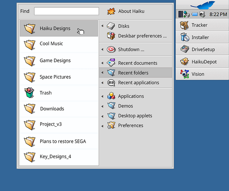Switch to the Tracker label in Deskbar
The height and width of the screenshot is (191, 229).
[x=200, y=25]
